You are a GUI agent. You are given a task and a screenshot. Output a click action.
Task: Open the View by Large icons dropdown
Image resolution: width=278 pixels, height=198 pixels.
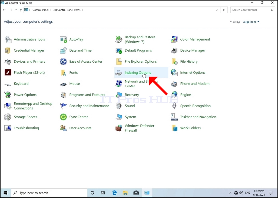point(251,22)
